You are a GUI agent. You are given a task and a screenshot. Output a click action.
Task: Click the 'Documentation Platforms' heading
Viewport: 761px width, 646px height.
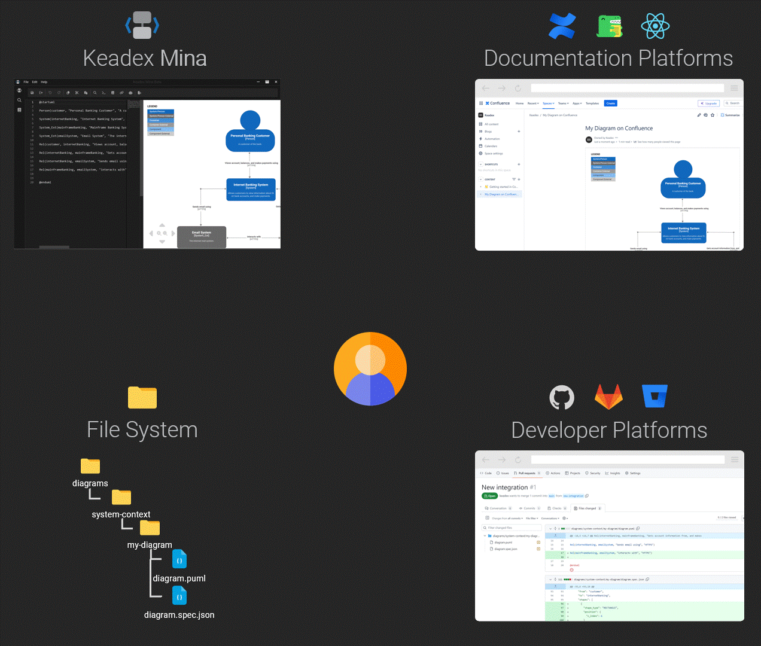pos(608,58)
